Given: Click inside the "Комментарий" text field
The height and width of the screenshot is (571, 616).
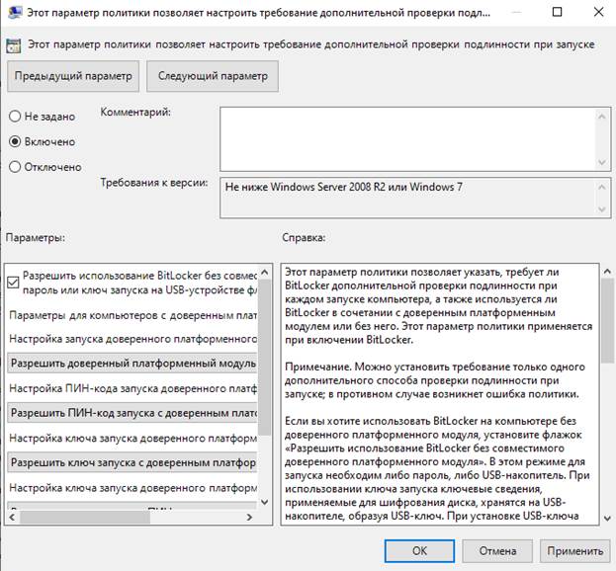Looking at the screenshot, I should click(407, 138).
